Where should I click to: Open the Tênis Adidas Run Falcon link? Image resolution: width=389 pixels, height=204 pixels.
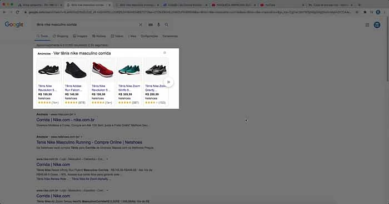74,88
